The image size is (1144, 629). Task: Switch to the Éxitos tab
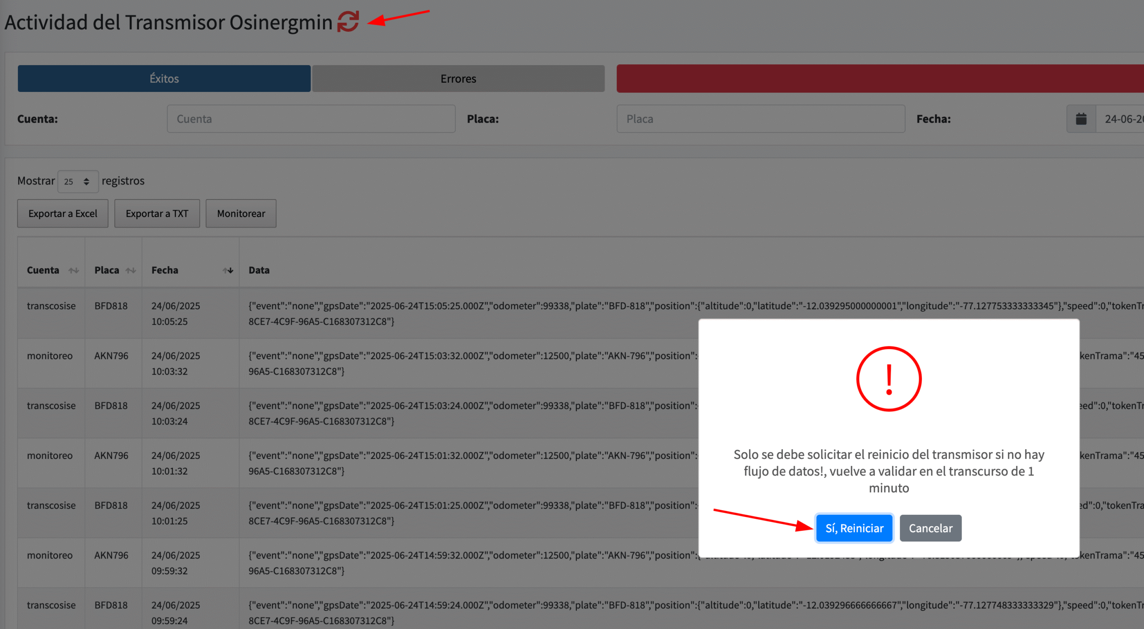[164, 79]
